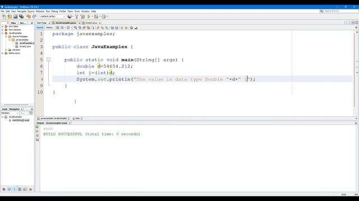Click the Re-run green arrow in Output
Screen dimensions: 359x201
tap(38, 127)
